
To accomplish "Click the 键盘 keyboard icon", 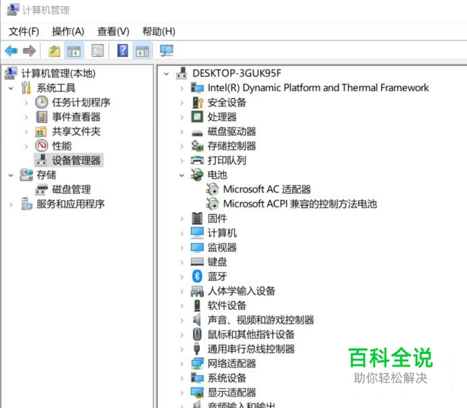I will (x=197, y=261).
